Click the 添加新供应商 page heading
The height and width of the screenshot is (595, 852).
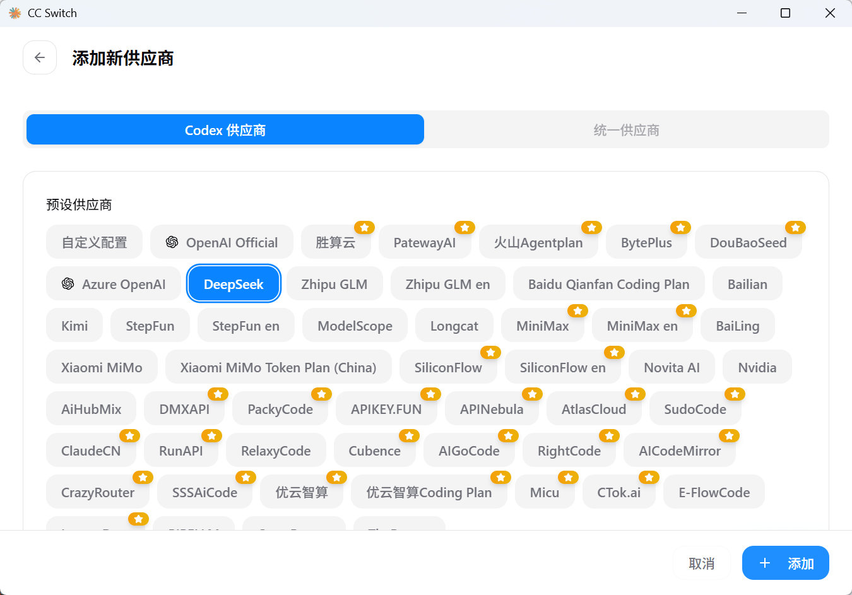[x=123, y=58]
